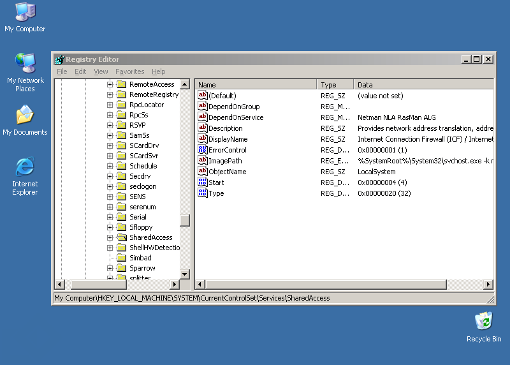Expand the Sfloppy key

[110, 227]
